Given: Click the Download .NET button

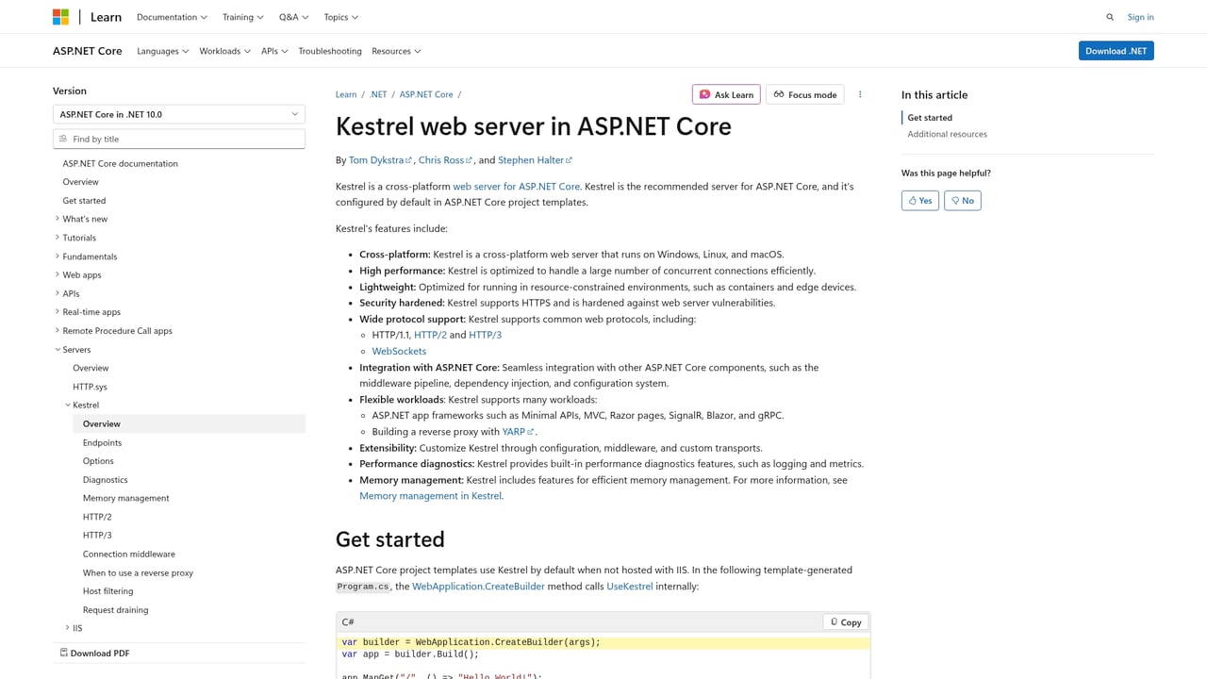Looking at the screenshot, I should point(1116,50).
